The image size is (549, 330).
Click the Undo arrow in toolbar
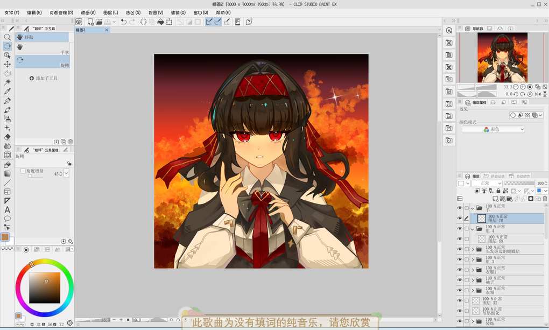(123, 22)
